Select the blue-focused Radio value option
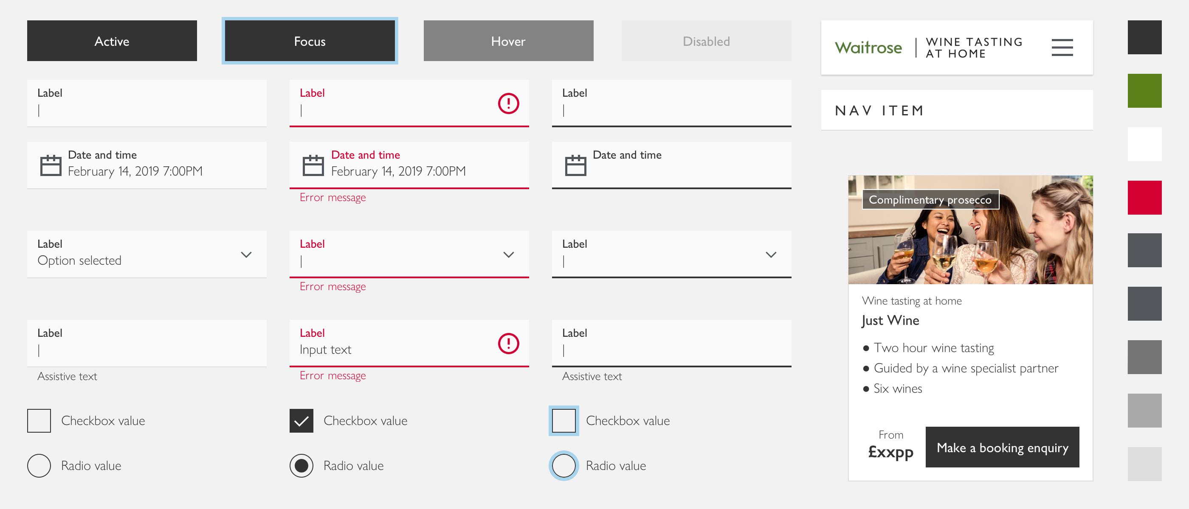Image resolution: width=1189 pixels, height=509 pixels. click(564, 466)
